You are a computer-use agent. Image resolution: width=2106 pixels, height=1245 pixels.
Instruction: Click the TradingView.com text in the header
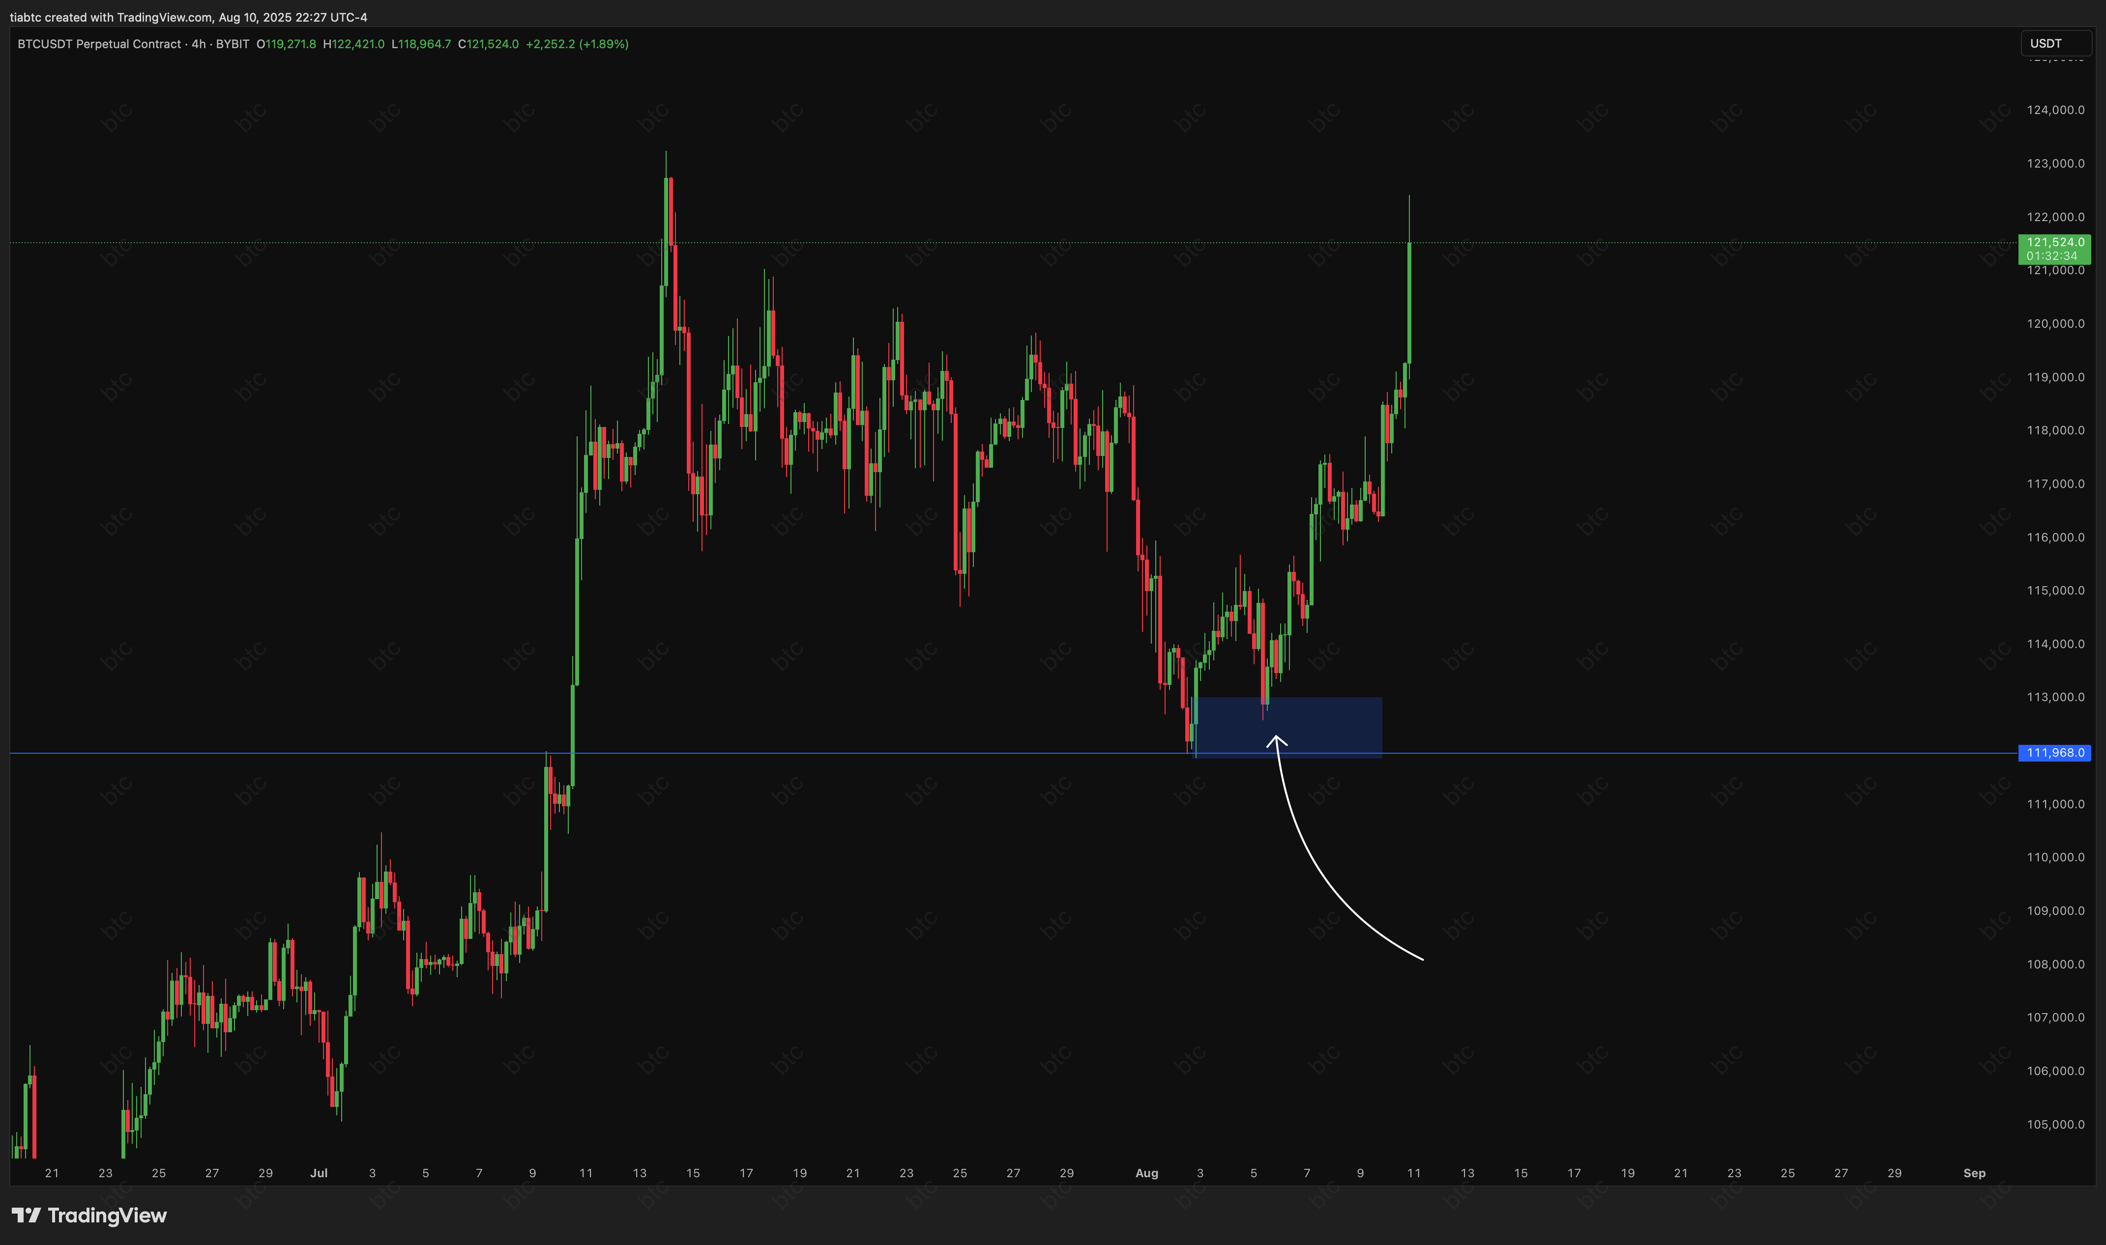point(165,17)
